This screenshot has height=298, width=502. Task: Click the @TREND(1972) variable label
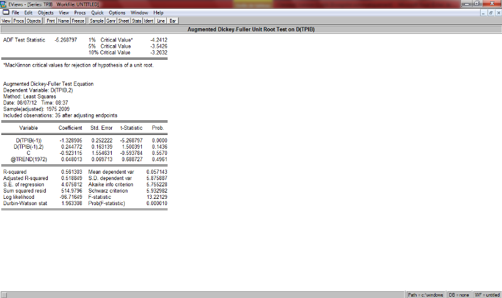(x=28, y=159)
